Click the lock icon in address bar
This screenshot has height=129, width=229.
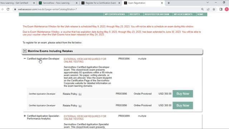(x=15, y=9)
